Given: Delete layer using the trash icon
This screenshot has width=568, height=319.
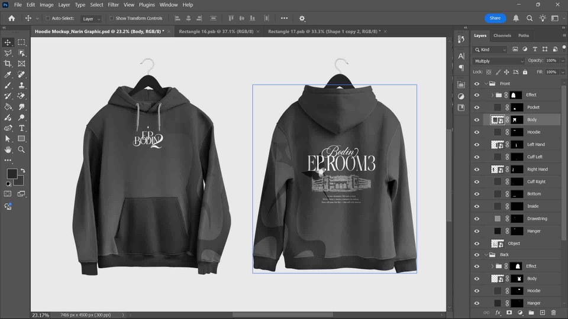Looking at the screenshot, I should tap(553, 313).
